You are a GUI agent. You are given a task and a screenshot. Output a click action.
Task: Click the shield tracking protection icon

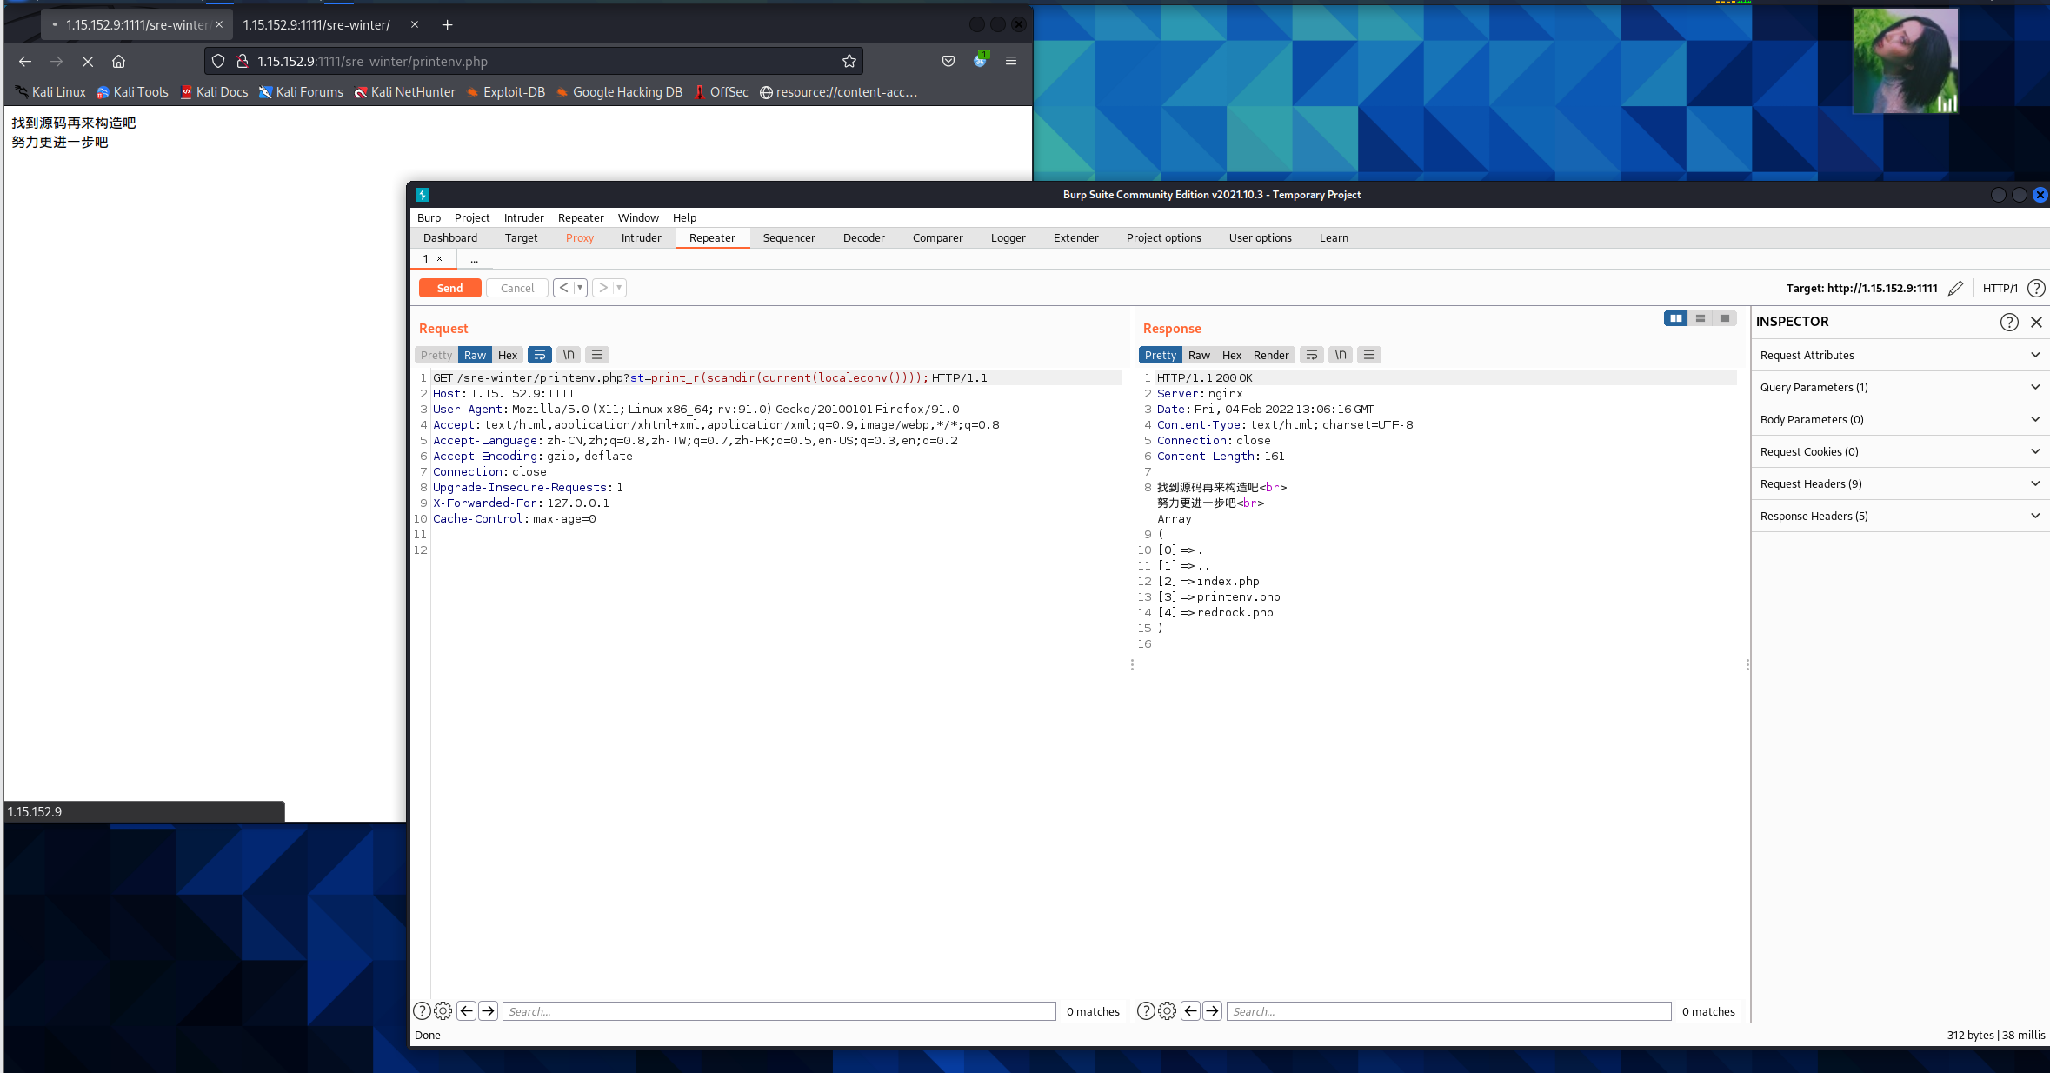point(218,61)
